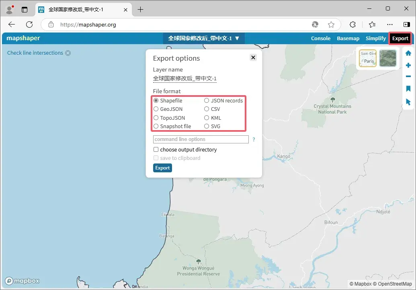The width and height of the screenshot is (416, 290).
Task: Click the Export button in the dialog
Action: [x=162, y=168]
